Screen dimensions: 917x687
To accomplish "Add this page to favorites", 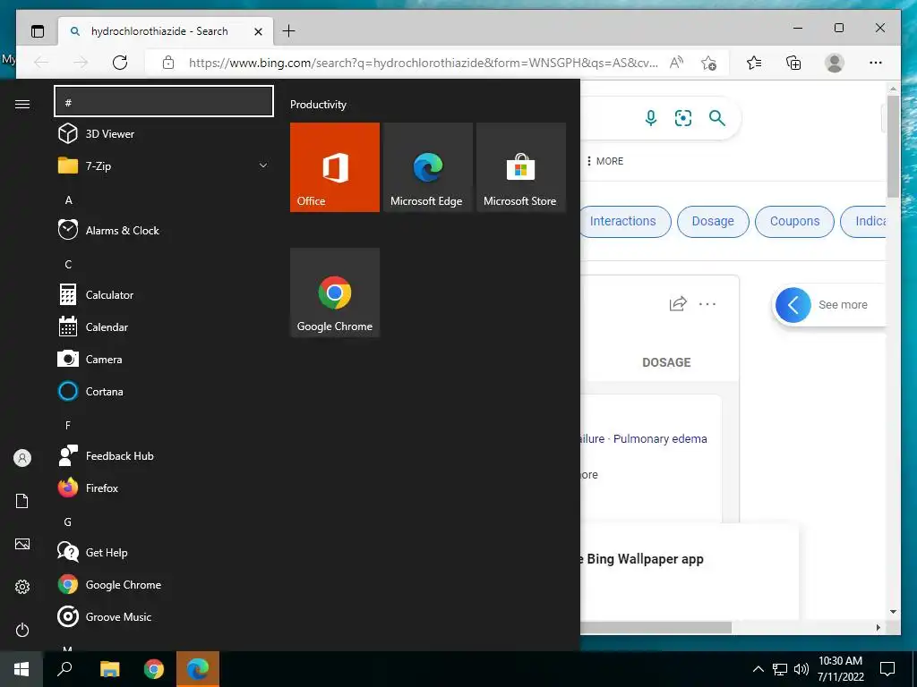I will (x=709, y=64).
